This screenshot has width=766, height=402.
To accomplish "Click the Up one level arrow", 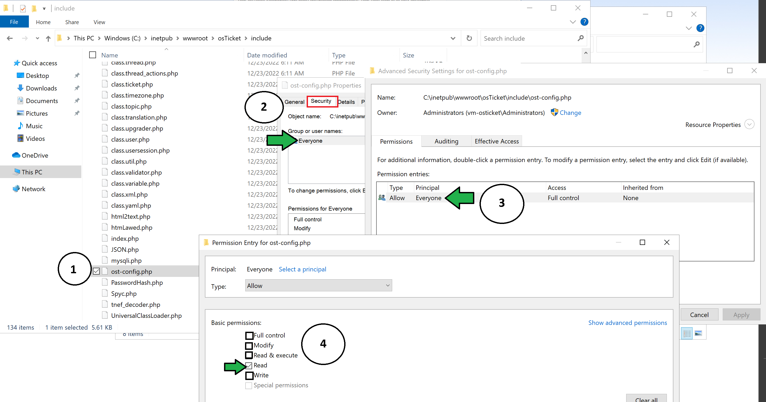I will [x=48, y=38].
